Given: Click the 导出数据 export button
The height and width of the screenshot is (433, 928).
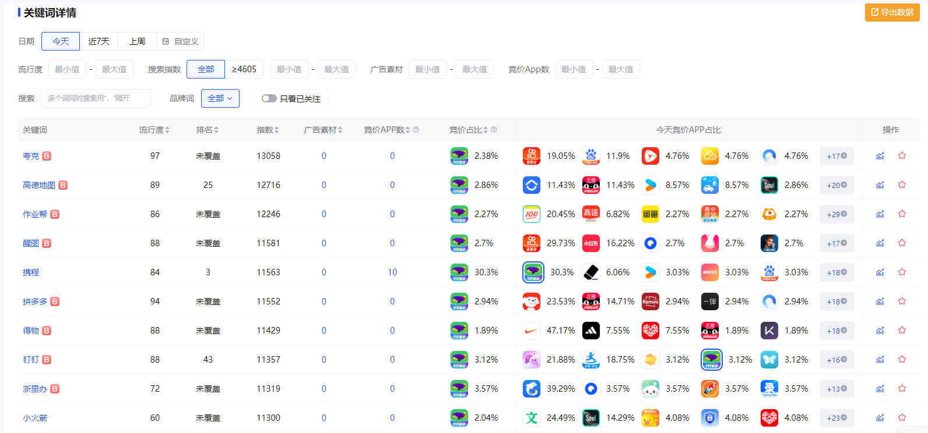Looking at the screenshot, I should coord(892,12).
